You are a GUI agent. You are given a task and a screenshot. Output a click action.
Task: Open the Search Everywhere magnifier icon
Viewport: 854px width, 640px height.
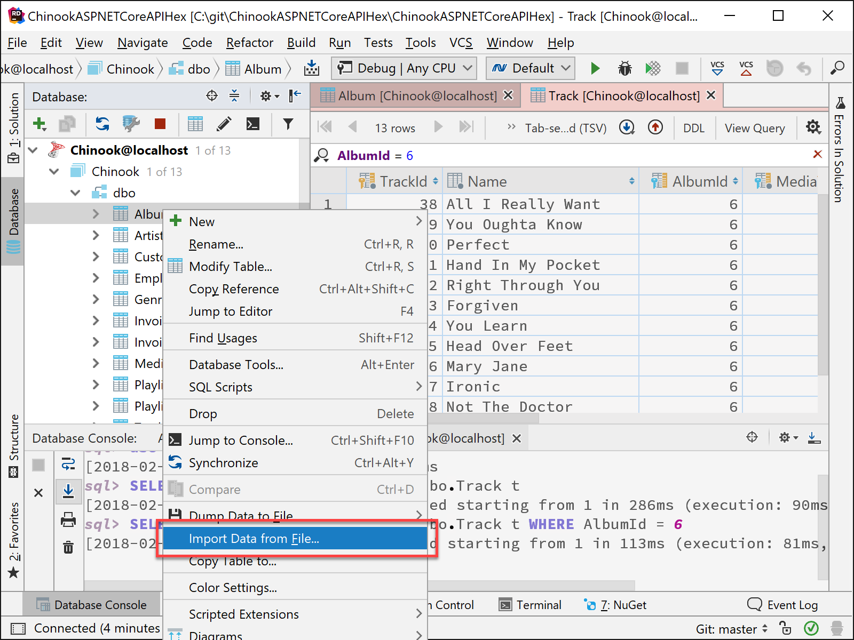click(x=837, y=68)
